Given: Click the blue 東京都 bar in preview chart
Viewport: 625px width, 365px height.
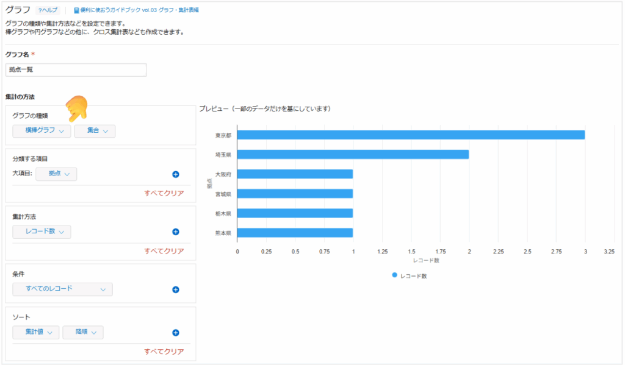Looking at the screenshot, I should tap(410, 135).
